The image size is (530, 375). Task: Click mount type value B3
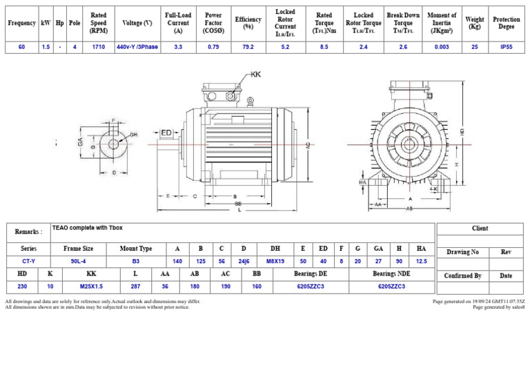(135, 261)
